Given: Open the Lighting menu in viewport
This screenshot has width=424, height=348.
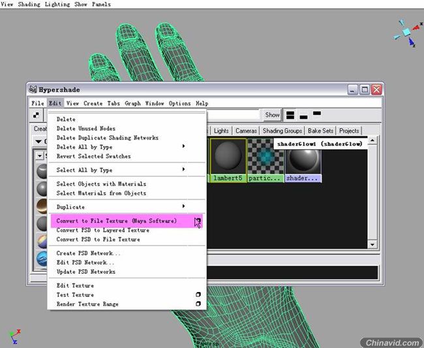Looking at the screenshot, I should pos(58,4).
